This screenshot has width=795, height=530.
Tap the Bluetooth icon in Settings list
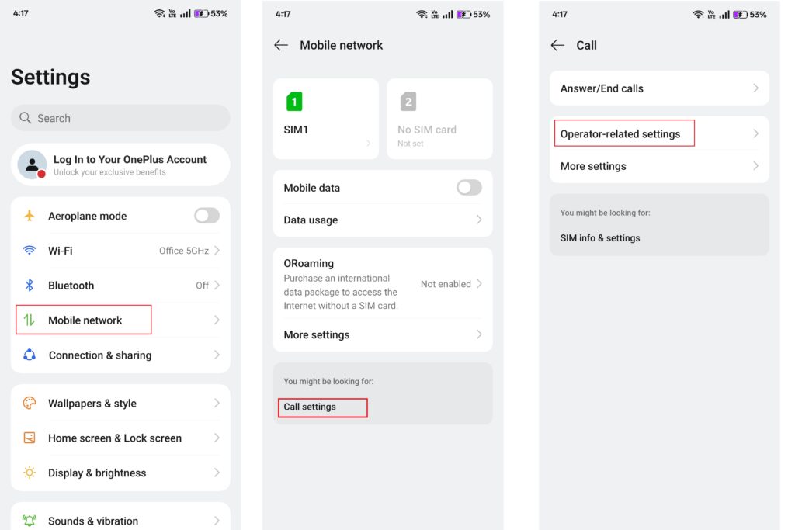coord(30,286)
